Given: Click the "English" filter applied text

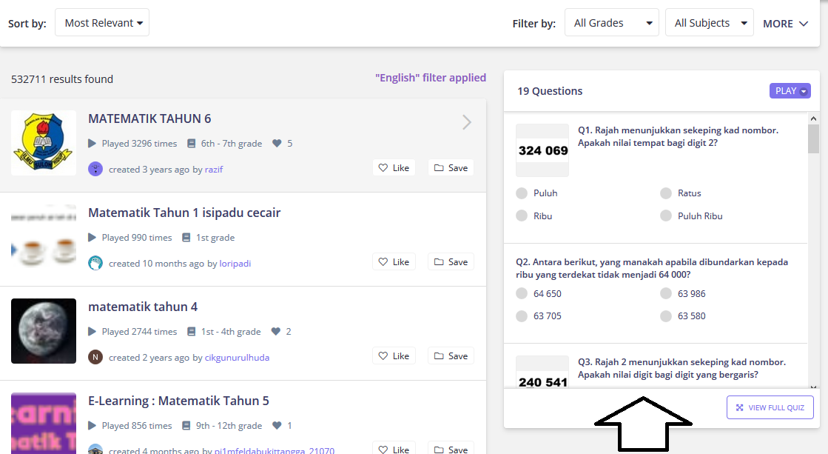Looking at the screenshot, I should tap(431, 78).
